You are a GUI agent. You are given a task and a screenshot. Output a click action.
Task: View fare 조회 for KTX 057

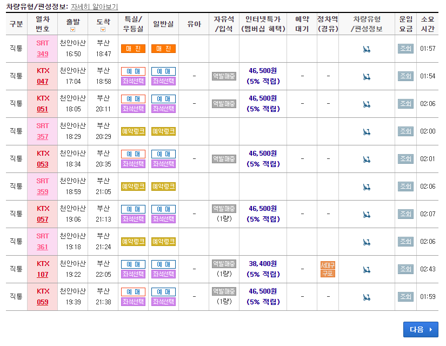click(405, 214)
